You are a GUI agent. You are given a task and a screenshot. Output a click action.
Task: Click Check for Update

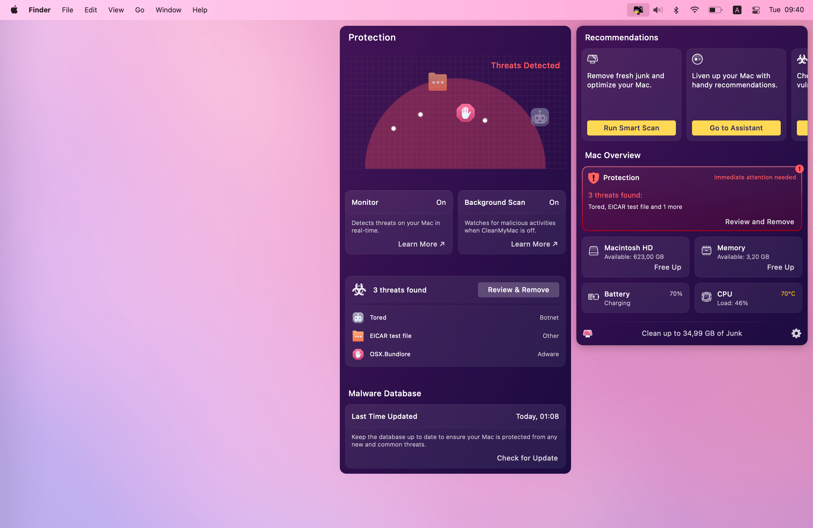[x=527, y=458]
